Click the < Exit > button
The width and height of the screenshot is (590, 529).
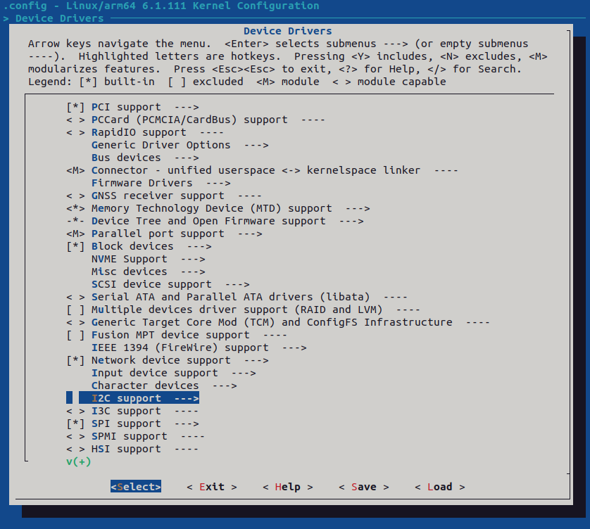pyautogui.click(x=212, y=487)
